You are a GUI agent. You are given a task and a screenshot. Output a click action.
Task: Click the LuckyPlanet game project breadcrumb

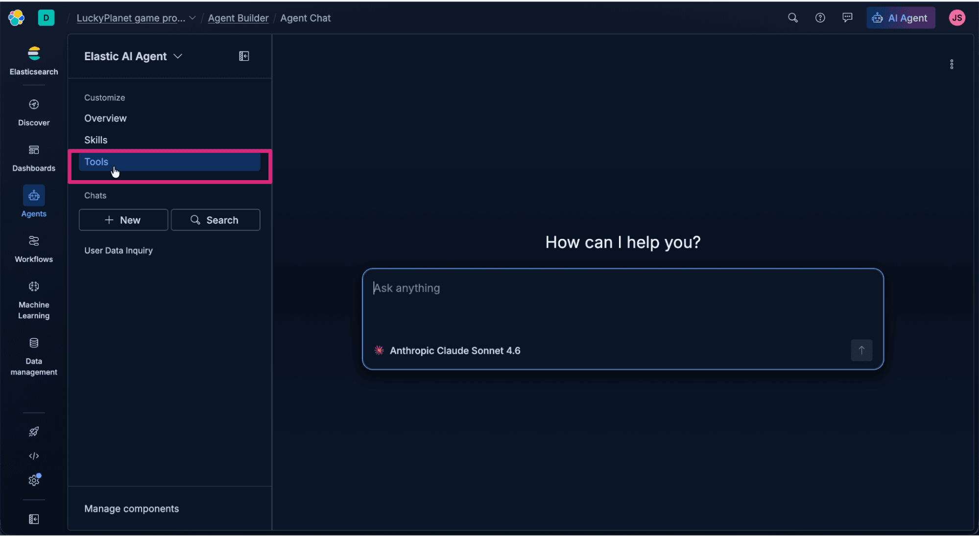pyautogui.click(x=131, y=18)
